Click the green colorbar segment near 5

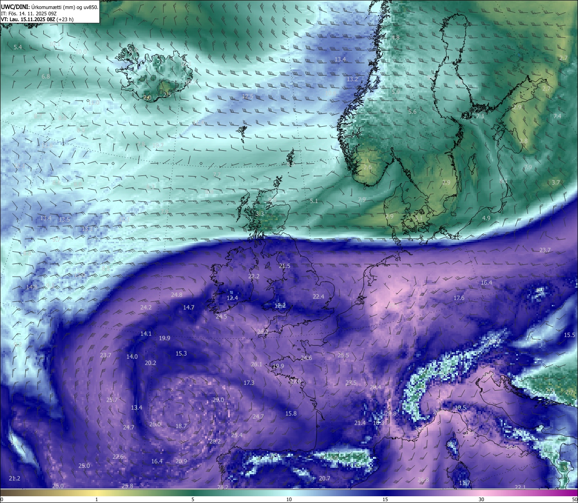193,492
